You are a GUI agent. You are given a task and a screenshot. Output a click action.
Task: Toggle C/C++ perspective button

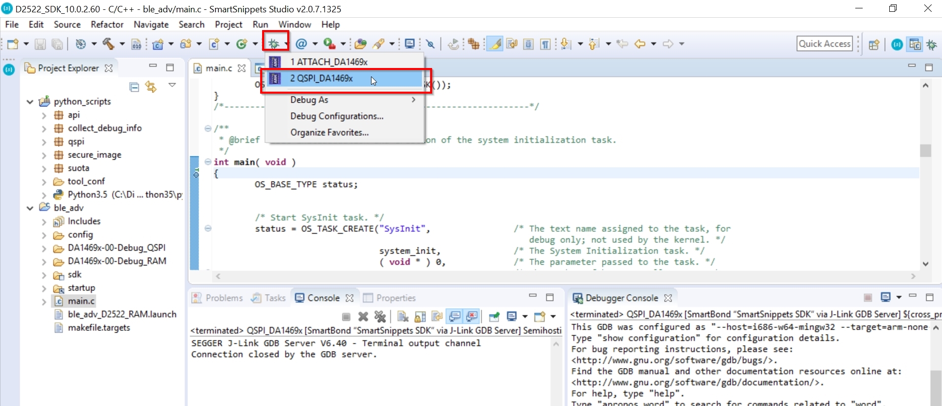[915, 44]
